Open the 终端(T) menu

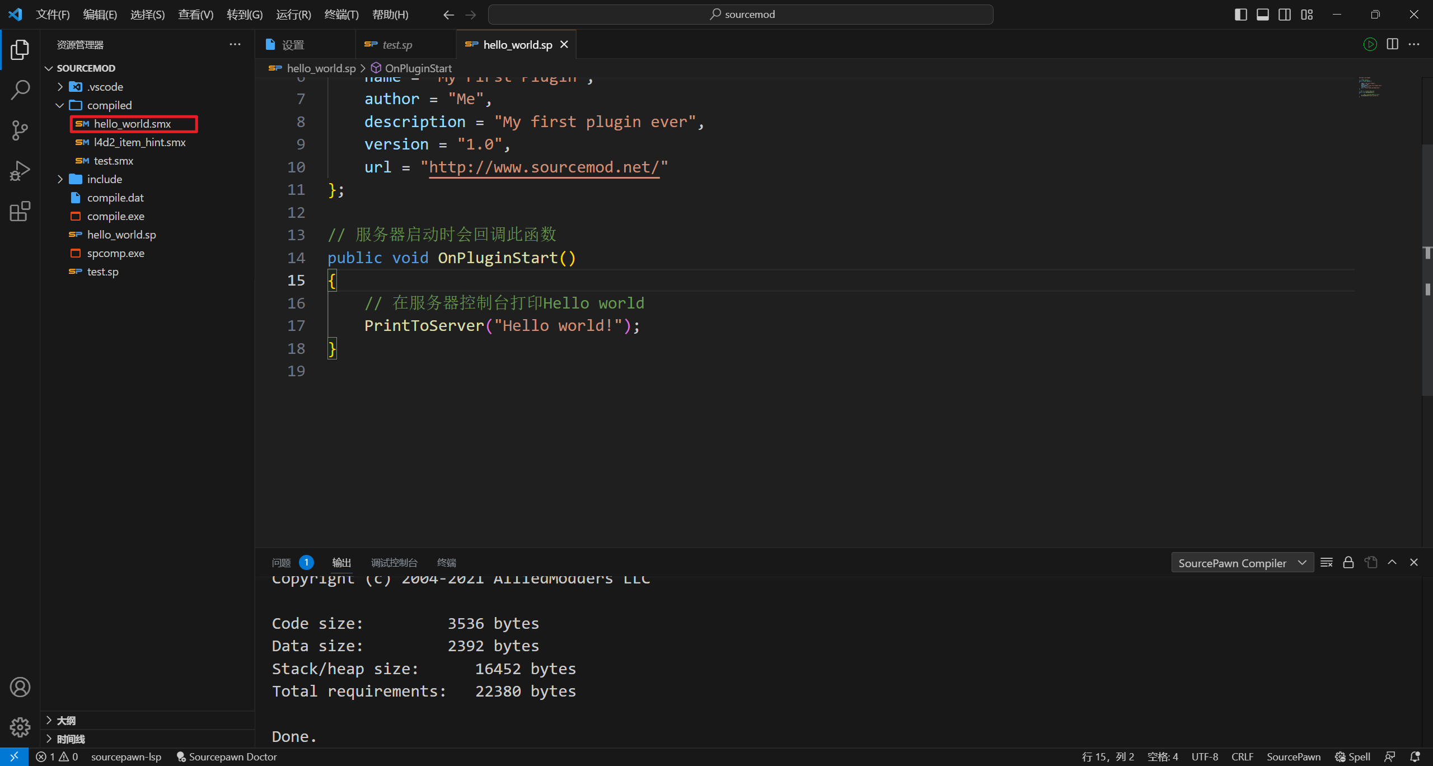[341, 15]
